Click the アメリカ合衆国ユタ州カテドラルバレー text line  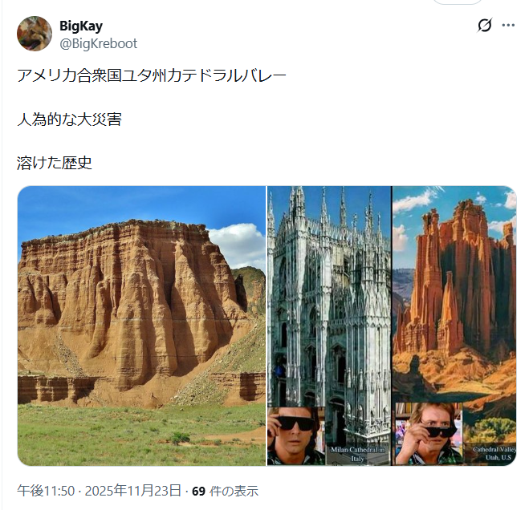(152, 75)
